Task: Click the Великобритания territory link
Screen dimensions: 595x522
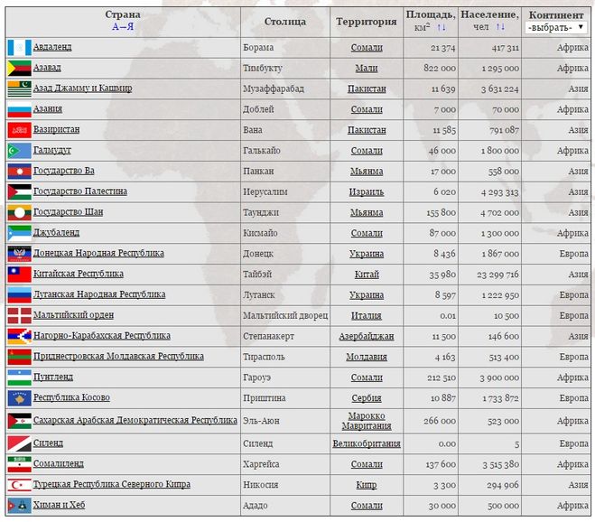Action: [x=367, y=443]
